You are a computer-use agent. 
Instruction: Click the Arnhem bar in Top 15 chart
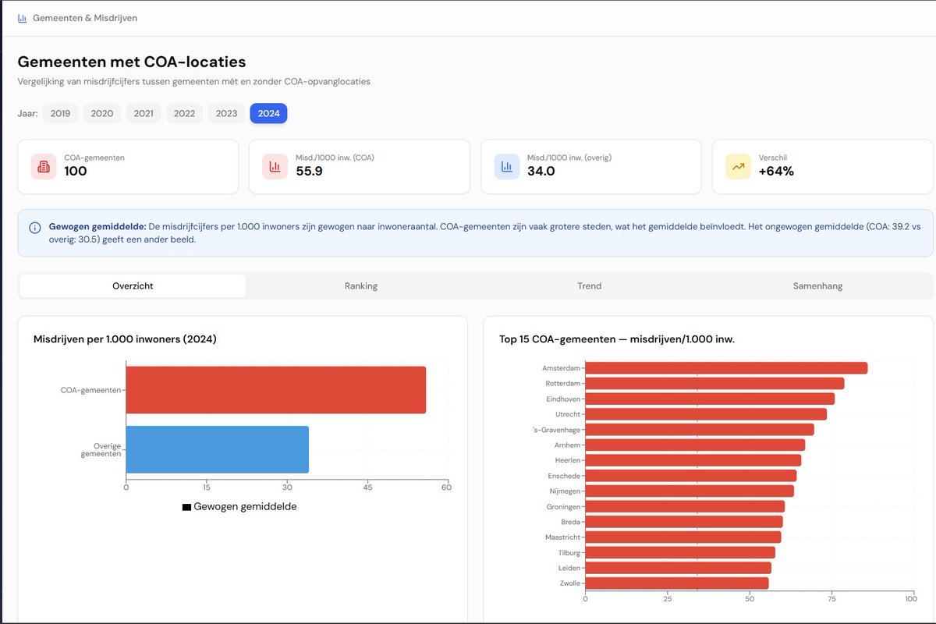(695, 445)
